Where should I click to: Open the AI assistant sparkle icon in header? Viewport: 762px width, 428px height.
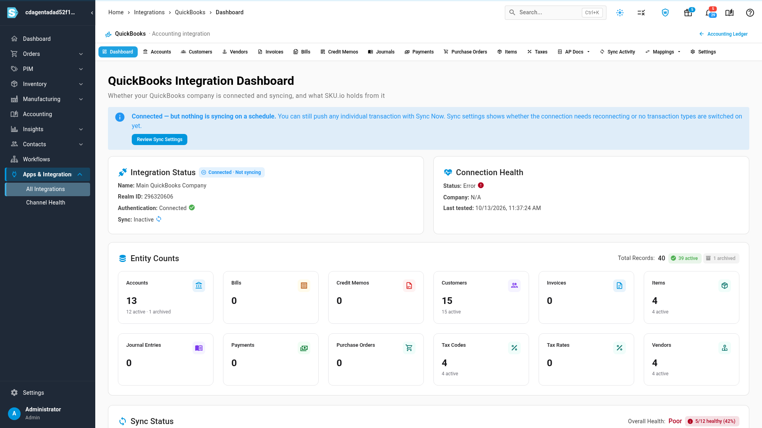620,13
